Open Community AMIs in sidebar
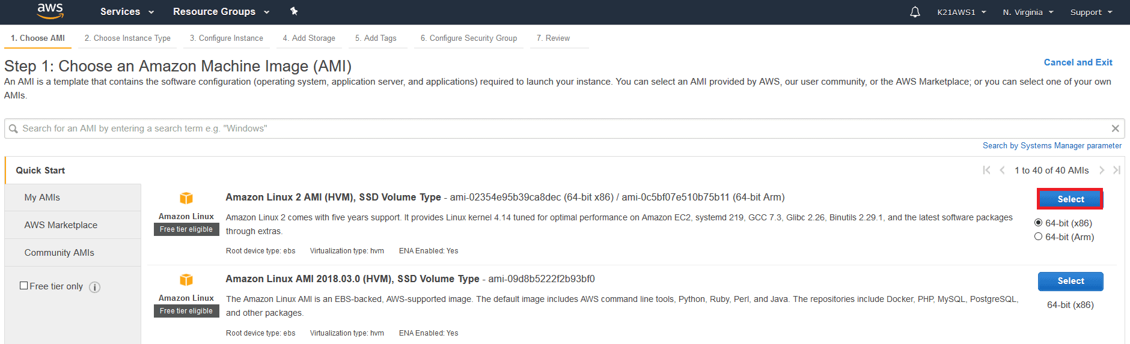The image size is (1130, 344). pyautogui.click(x=73, y=253)
